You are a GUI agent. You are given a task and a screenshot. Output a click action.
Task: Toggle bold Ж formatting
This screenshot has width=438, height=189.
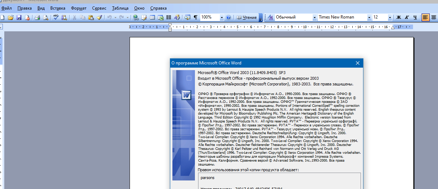[399, 17]
